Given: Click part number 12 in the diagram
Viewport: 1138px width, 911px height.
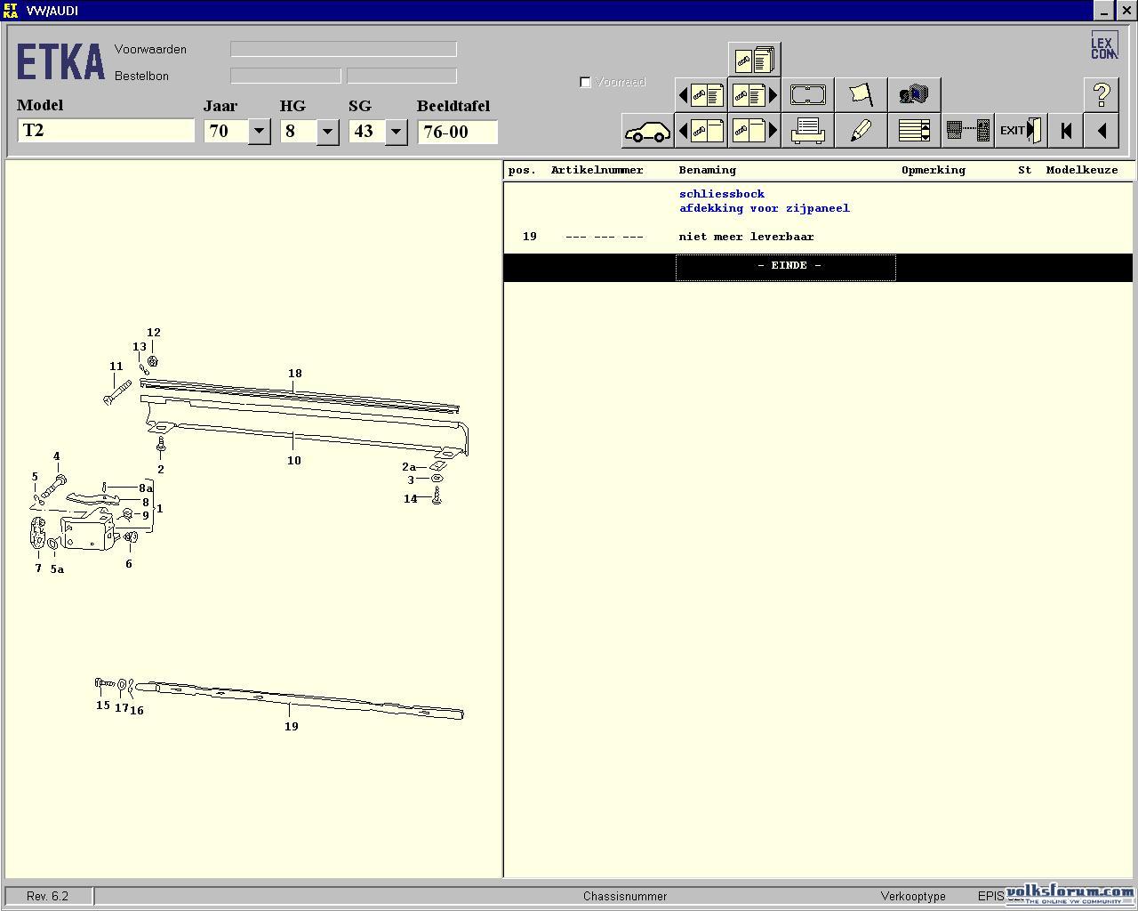Looking at the screenshot, I should [x=153, y=333].
